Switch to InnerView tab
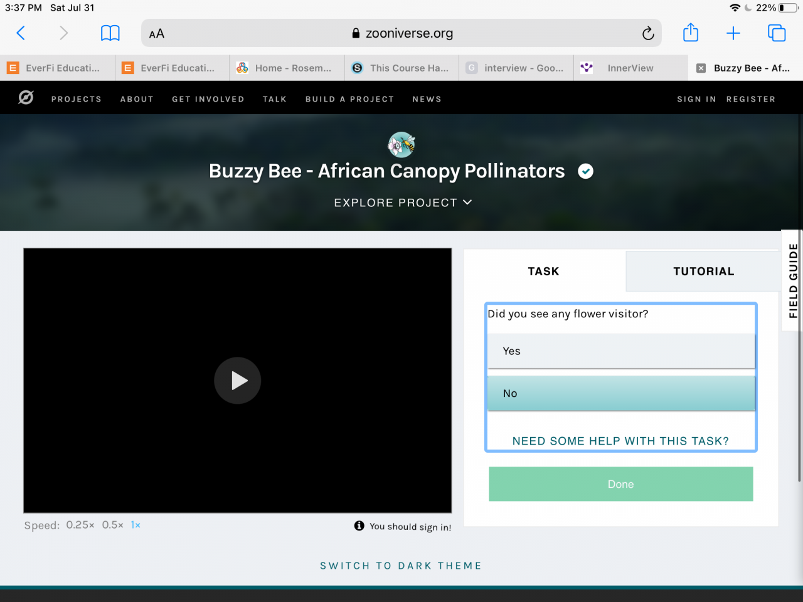The width and height of the screenshot is (803, 602). pyautogui.click(x=631, y=68)
